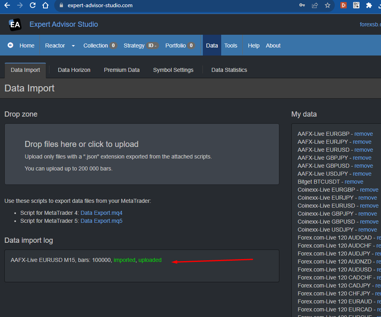The image size is (381, 317).
Task: Open the browser home page icon
Action: (45, 5)
